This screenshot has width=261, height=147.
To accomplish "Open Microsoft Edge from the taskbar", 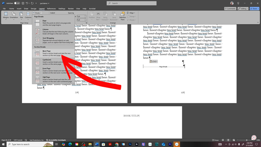I will 70,144.
